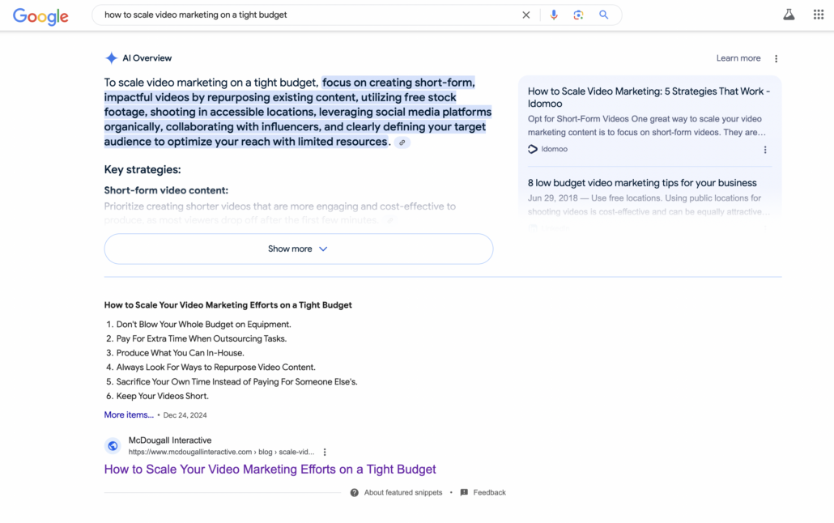Open McDougall Interactive blue result title
Screen dimensions: 834x523
pos(270,470)
